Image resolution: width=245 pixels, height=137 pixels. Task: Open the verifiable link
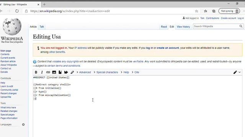point(138,62)
